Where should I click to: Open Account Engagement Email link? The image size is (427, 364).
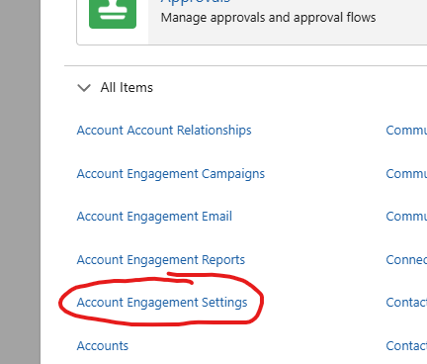click(154, 217)
